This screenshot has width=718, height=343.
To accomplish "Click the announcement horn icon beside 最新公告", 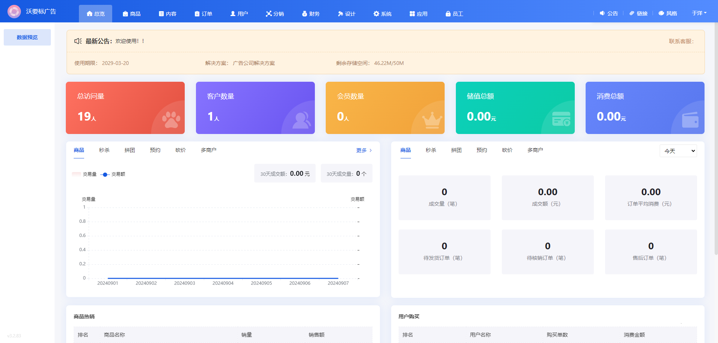I will coord(78,41).
